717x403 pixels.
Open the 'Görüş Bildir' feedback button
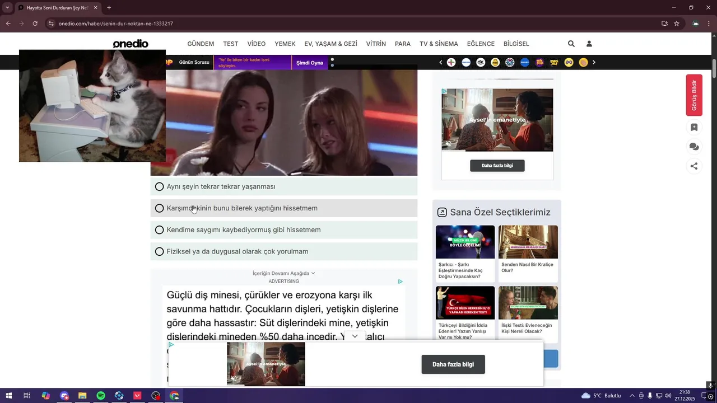tap(694, 95)
